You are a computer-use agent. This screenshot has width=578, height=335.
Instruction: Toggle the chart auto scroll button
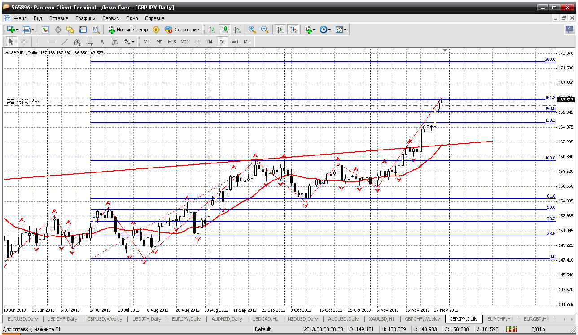pos(280,30)
